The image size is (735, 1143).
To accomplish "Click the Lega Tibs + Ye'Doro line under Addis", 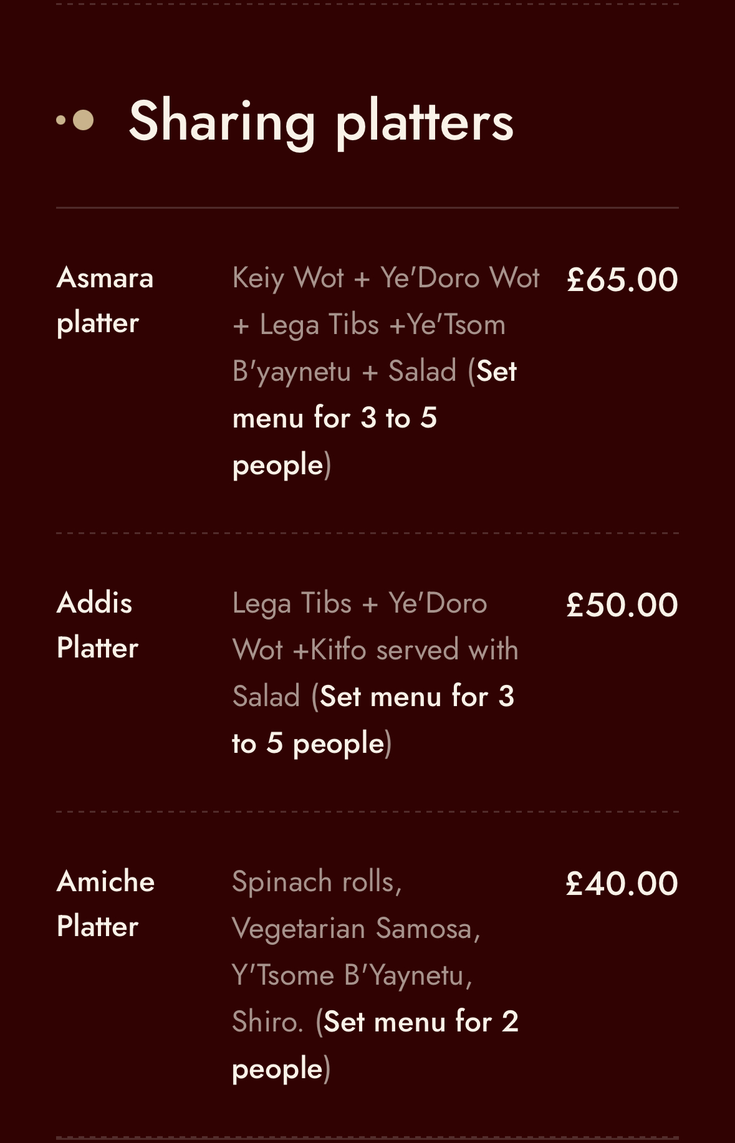I will point(360,603).
